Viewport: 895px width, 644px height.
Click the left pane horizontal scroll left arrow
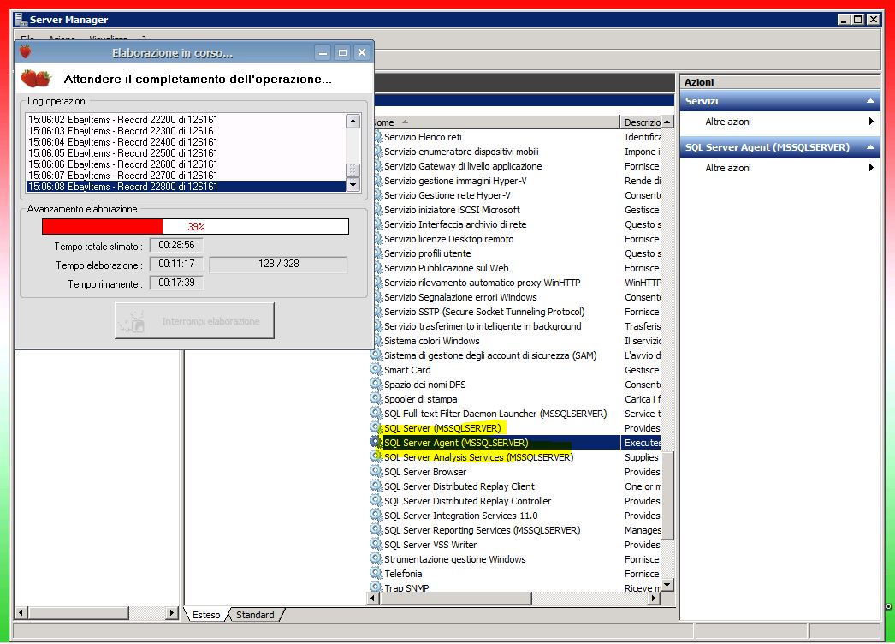click(x=21, y=612)
